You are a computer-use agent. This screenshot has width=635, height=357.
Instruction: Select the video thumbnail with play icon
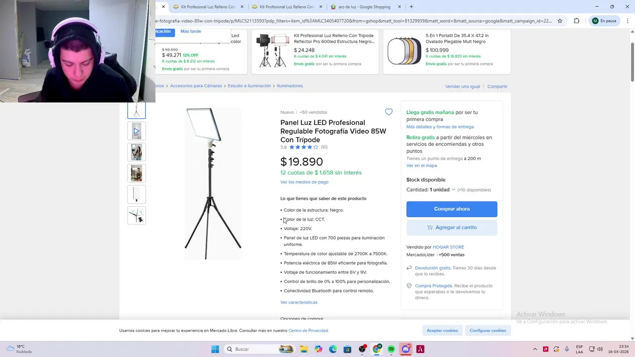tap(136, 131)
